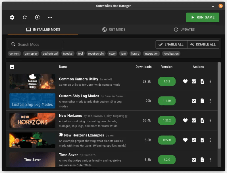
Task: Filter by the localization tag
Action: (171, 53)
